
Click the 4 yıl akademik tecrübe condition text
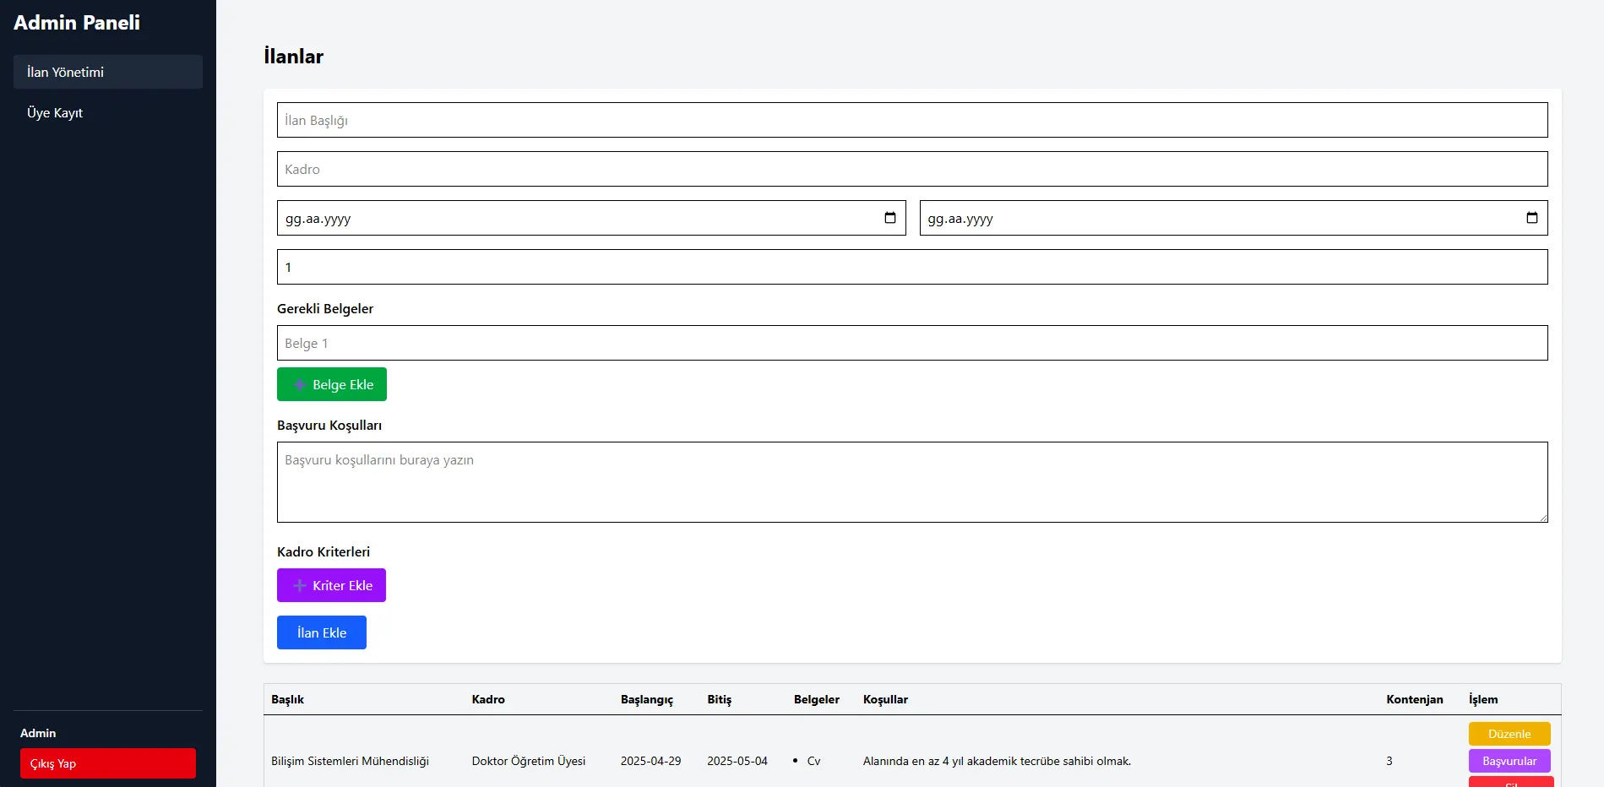tap(997, 761)
